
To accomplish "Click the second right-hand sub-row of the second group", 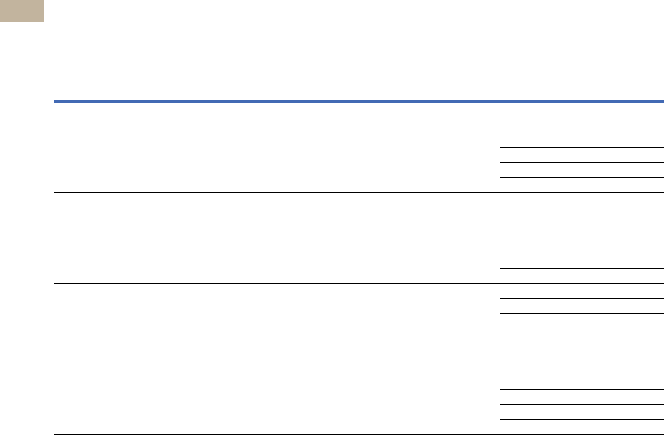I will click(x=582, y=215).
